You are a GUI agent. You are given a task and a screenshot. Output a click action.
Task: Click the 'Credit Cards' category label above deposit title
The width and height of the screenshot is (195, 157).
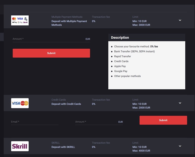(58, 100)
